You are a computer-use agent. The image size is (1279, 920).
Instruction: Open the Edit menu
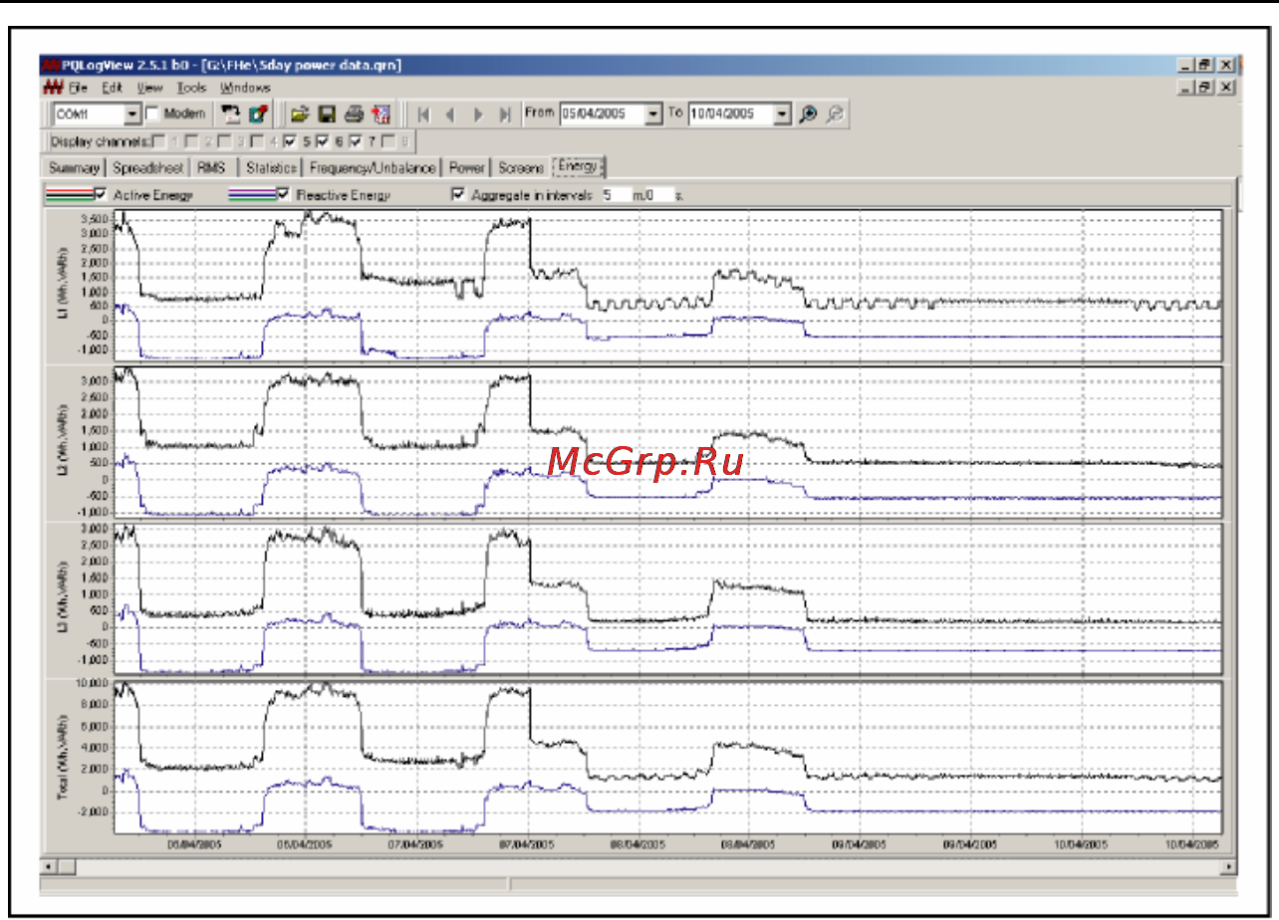tap(113, 88)
